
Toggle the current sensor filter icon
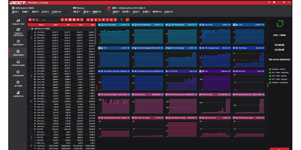(x=100, y=20)
